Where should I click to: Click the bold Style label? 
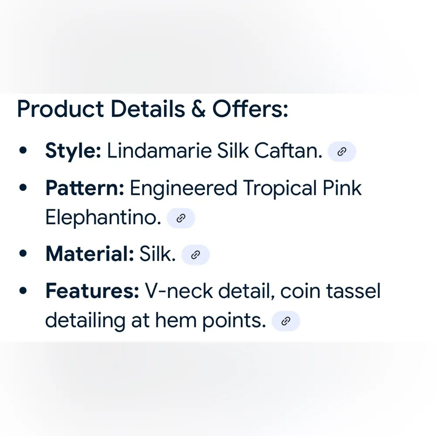point(73,151)
